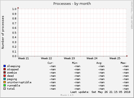Click the empty graph plot area
Screen dimensions: 134x98
(x=72, y=33)
